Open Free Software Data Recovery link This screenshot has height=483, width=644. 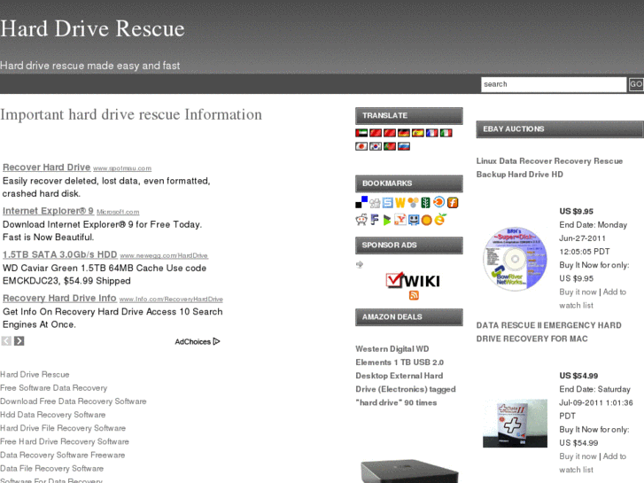pos(54,388)
